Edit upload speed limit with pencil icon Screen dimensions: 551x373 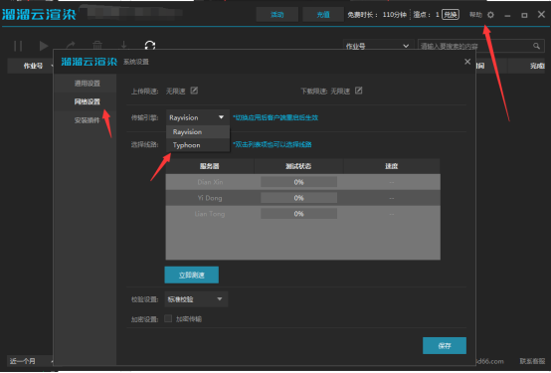(x=194, y=91)
